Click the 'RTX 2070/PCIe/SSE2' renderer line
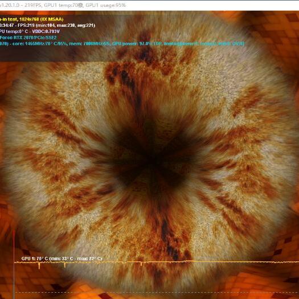Viewport: 299px width, 299px height. pos(28,38)
